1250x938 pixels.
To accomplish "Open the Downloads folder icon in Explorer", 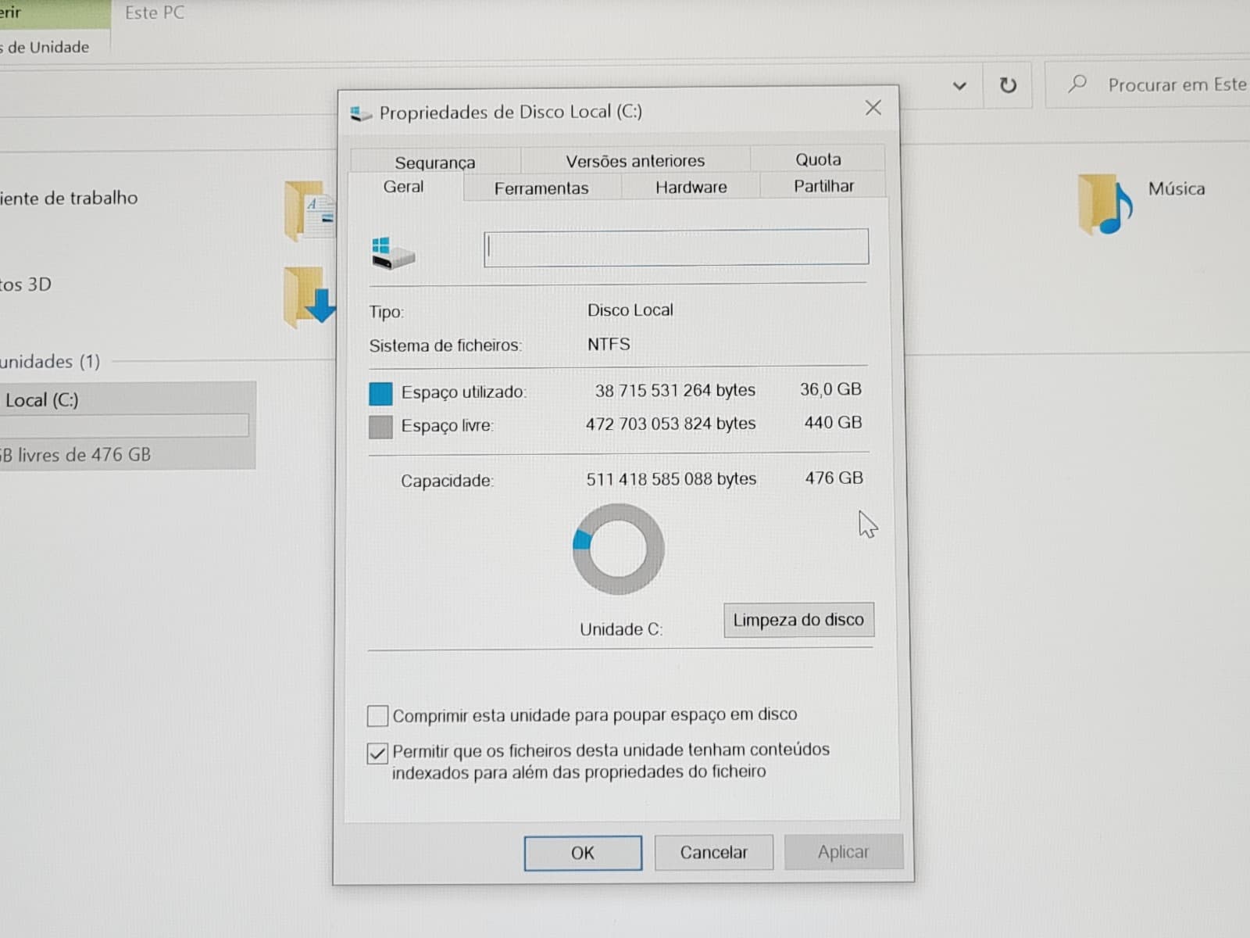I will 309,297.
